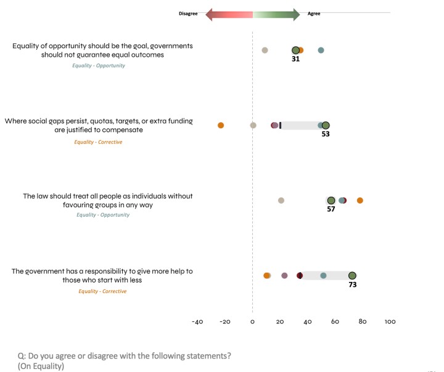
Task: Click the orange dot in the individuals-law row
Action: (360, 200)
